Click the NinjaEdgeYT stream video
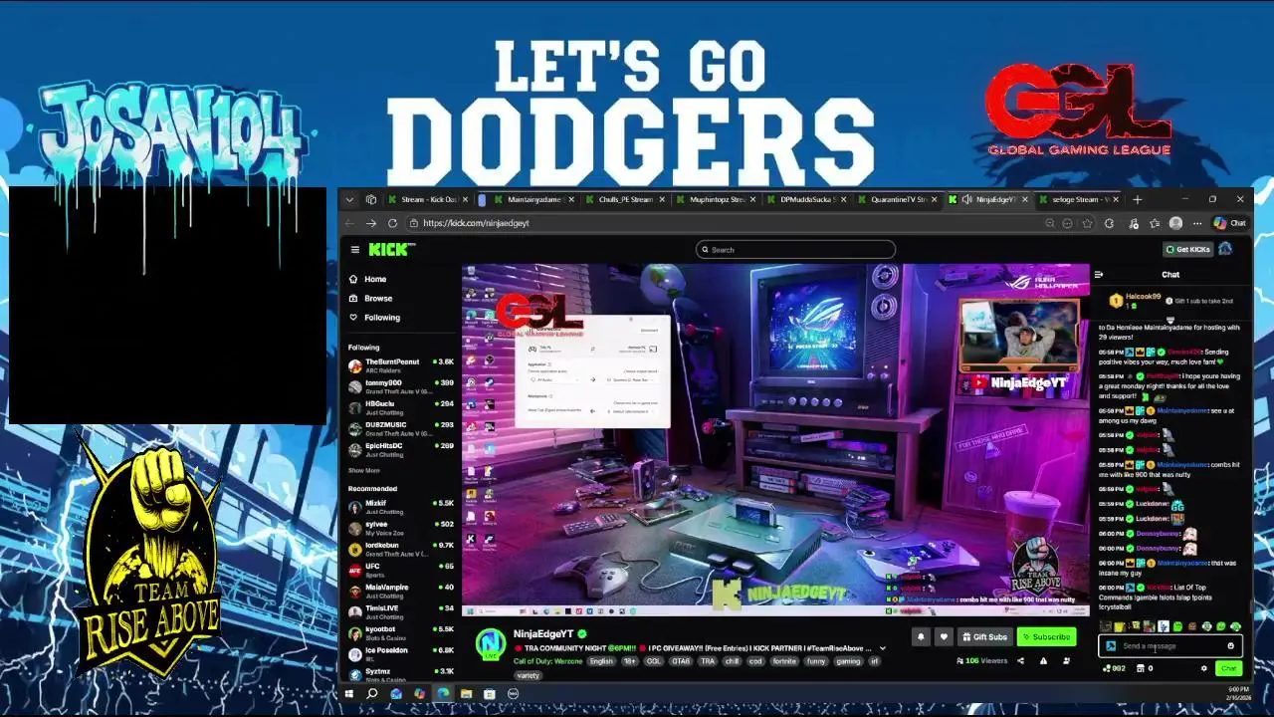 [x=776, y=440]
